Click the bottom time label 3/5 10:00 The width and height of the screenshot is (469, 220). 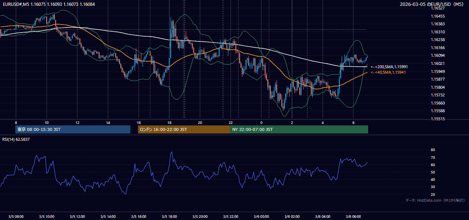pos(47,216)
